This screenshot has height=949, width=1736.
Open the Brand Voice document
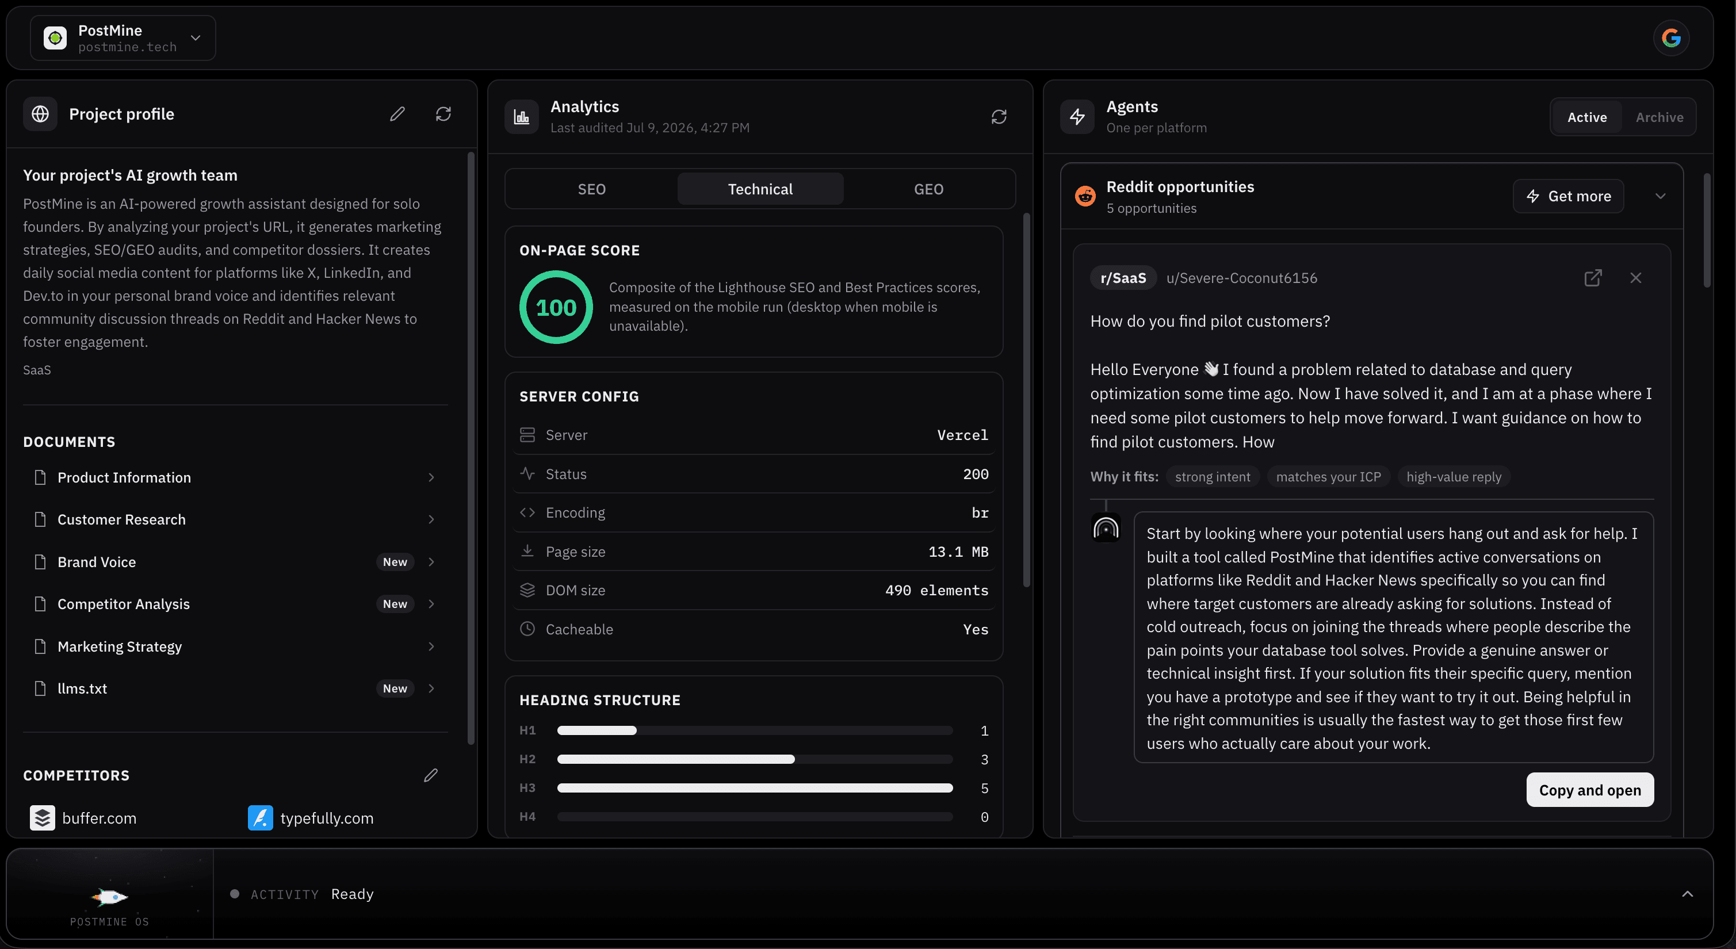tap(235, 561)
